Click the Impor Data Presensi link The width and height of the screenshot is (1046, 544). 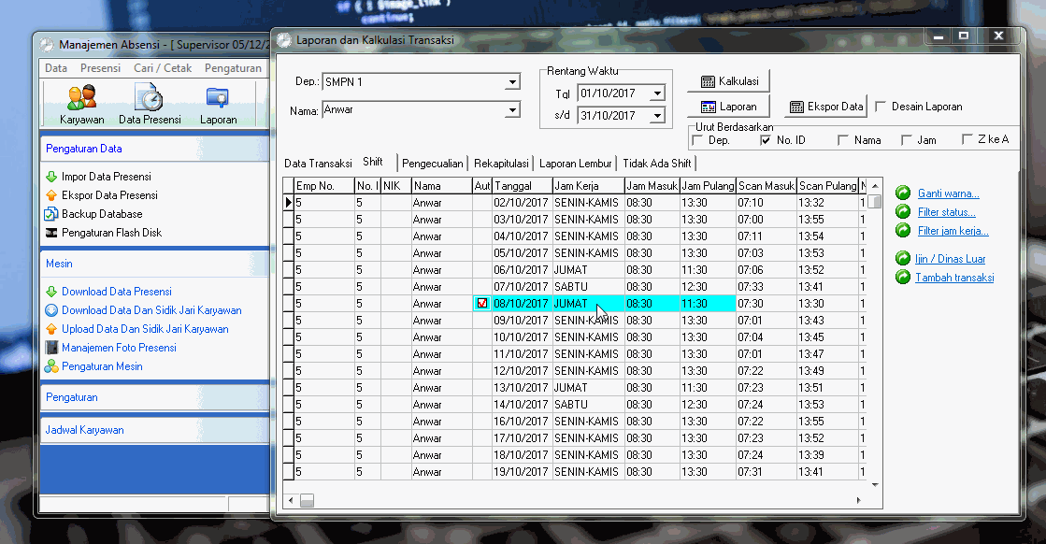tap(106, 177)
